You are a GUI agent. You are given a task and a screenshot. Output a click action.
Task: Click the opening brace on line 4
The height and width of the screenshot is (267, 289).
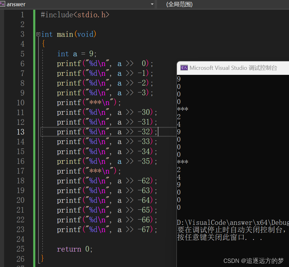coord(43,44)
